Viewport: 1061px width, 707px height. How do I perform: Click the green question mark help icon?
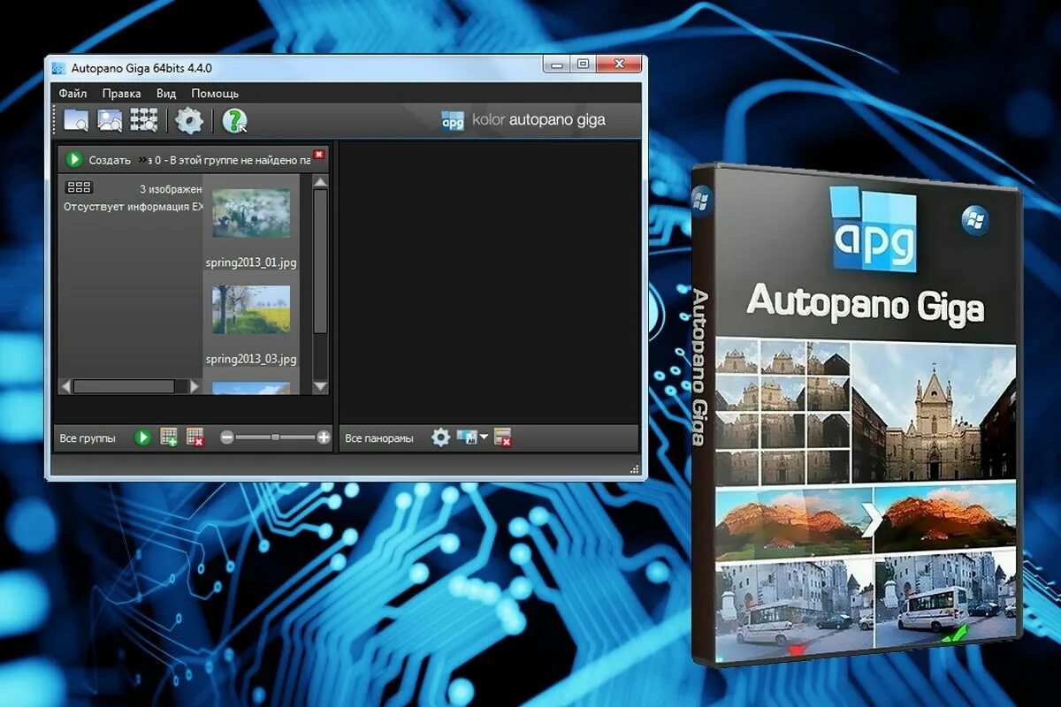(x=234, y=120)
